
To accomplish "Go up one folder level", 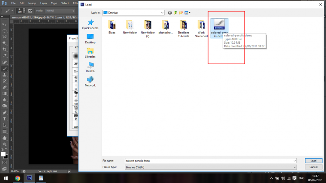I will click(175, 13).
